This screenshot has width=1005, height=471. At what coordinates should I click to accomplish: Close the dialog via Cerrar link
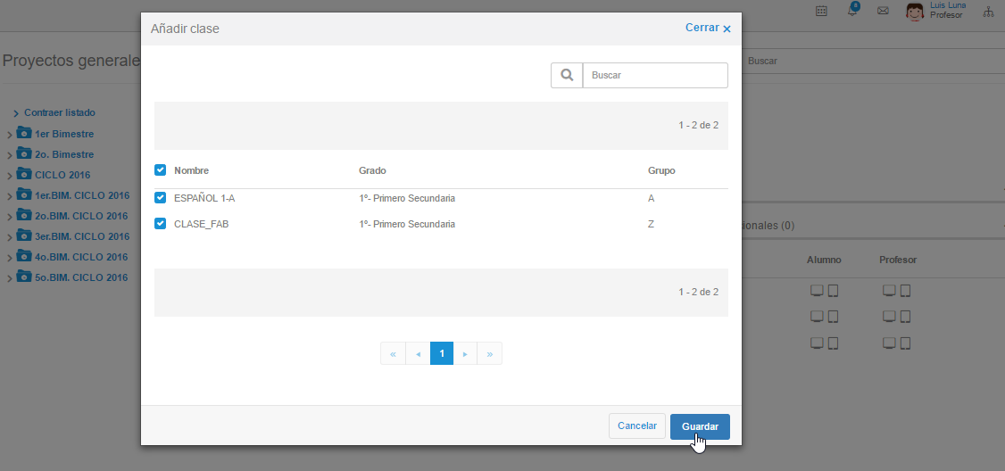[x=708, y=29]
